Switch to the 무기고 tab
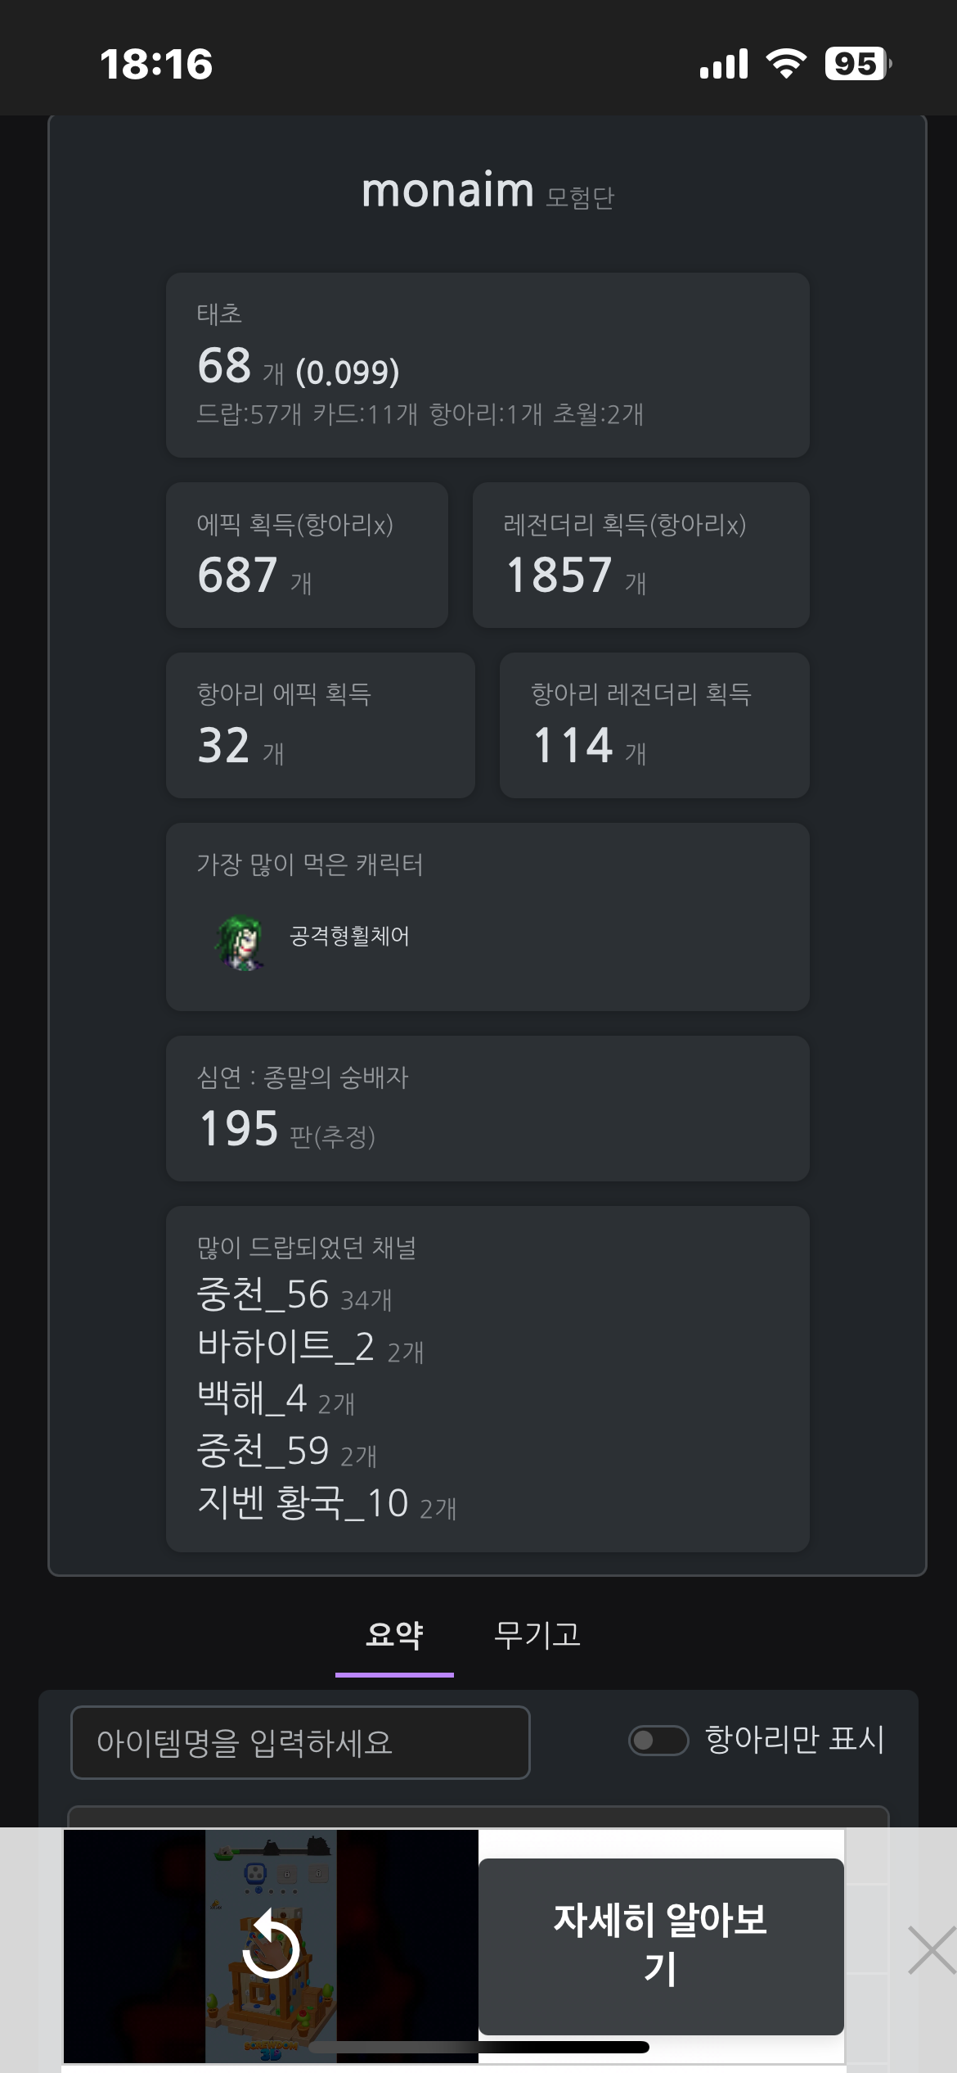 pos(537,1635)
